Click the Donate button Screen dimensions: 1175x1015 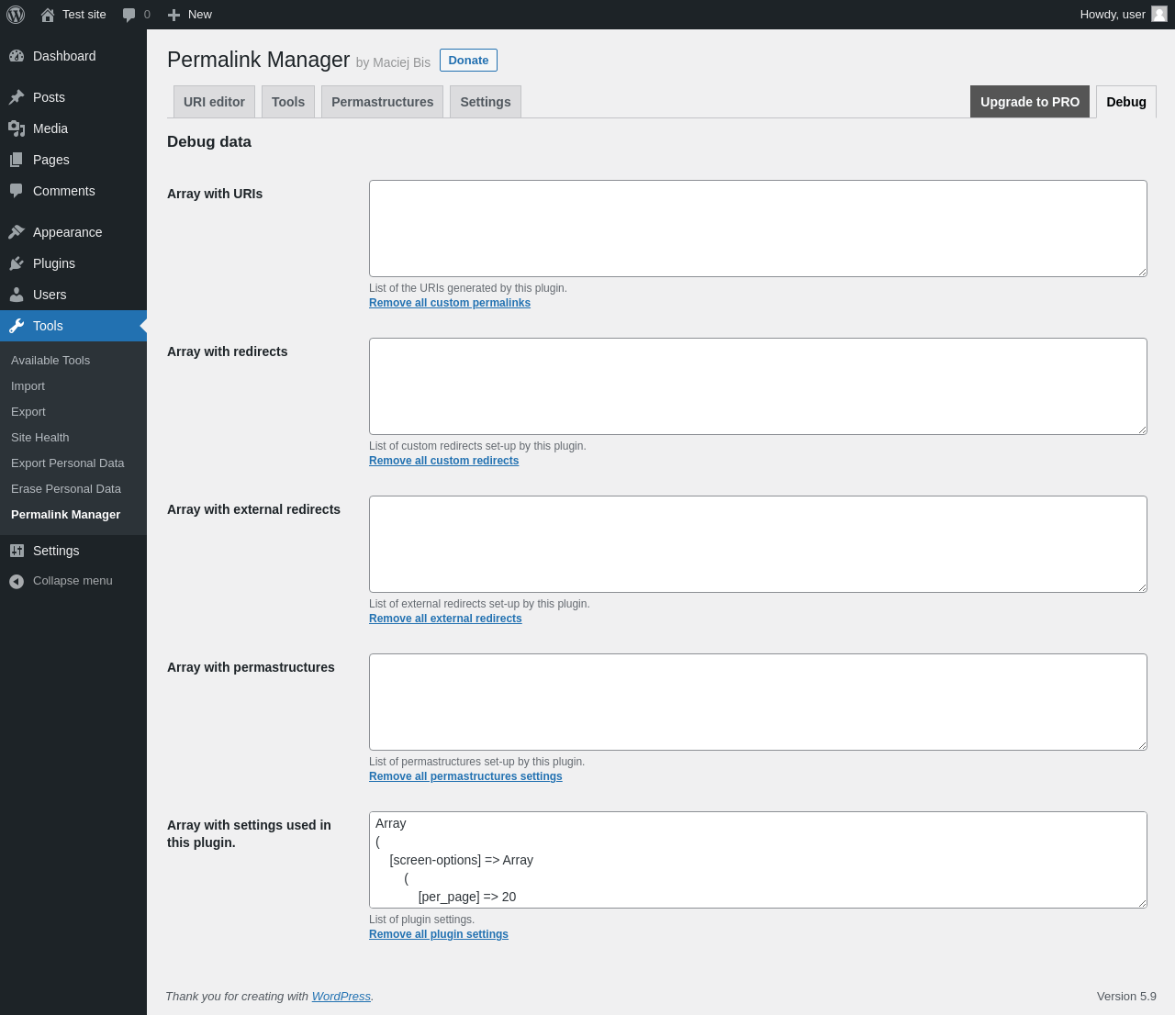click(468, 60)
